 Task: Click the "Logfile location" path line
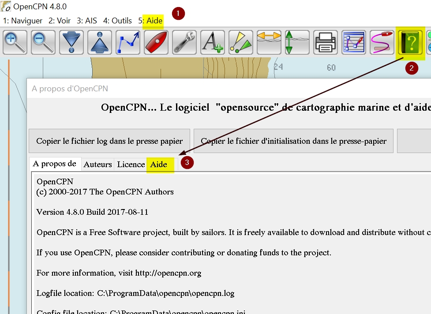point(135,293)
